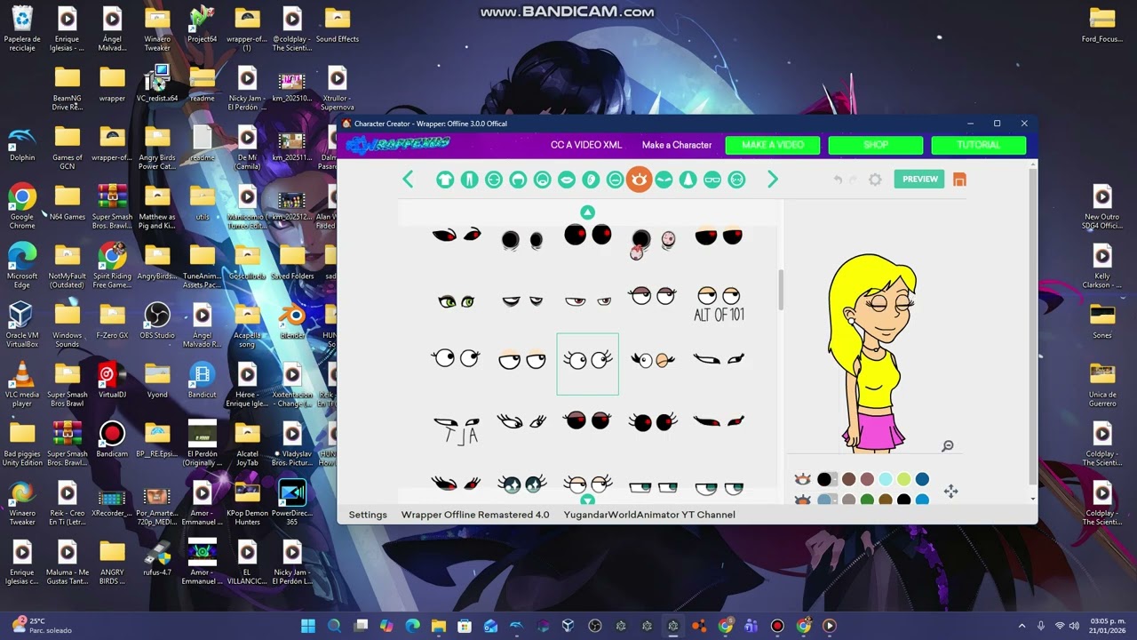
Task: Open the TUTORIAL button
Action: coord(979,145)
